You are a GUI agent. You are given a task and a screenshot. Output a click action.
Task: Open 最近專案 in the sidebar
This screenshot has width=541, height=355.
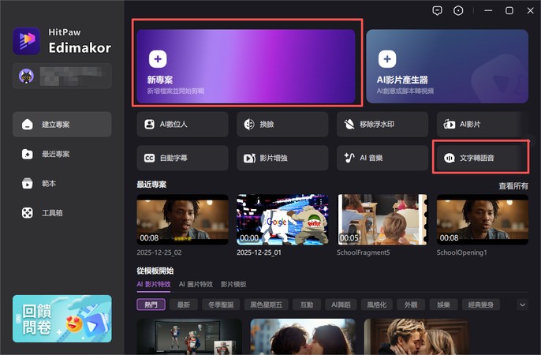coord(62,154)
